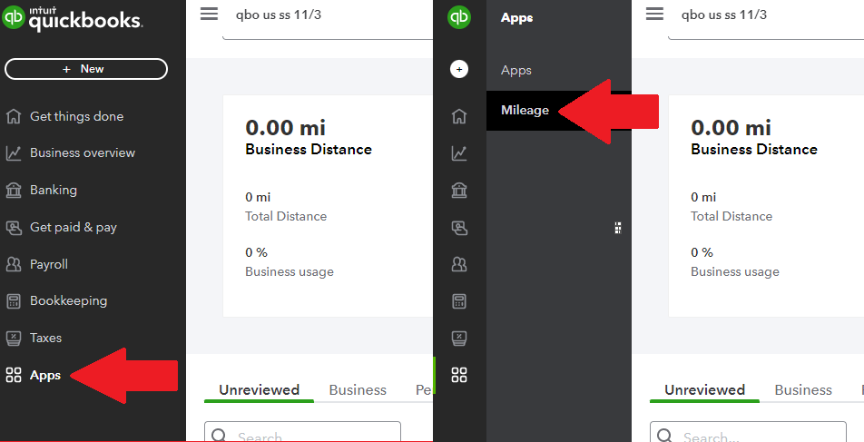Click the Search field in right screenshot
Image resolution: width=864 pixels, height=442 pixels.
748,432
